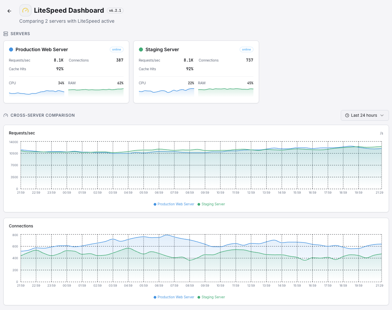Click the gauge icon beside CROSS-SERVER COMPARISON
Screen dimensions: 392x310
click(x=5, y=115)
